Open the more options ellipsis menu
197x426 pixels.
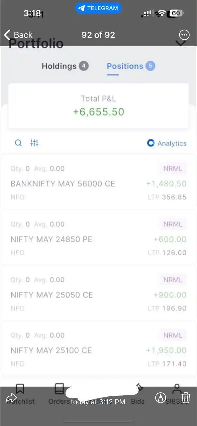coord(184,35)
